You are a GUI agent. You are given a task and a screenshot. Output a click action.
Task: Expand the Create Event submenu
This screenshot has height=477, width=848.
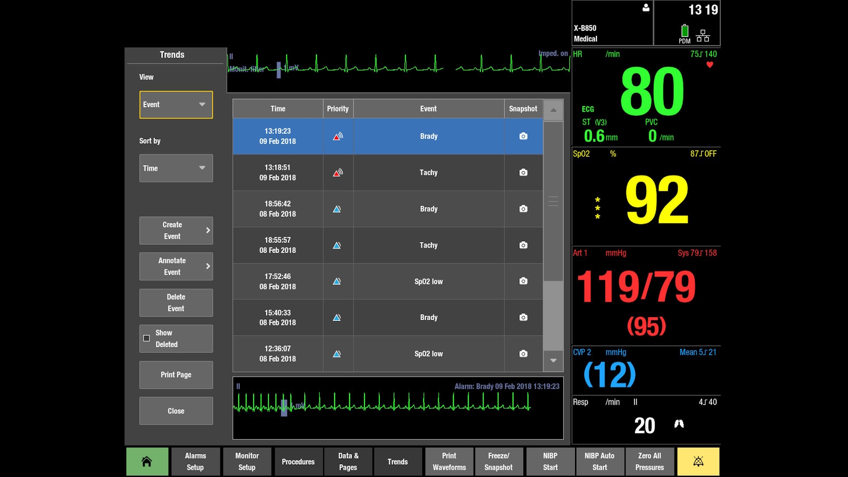(x=176, y=231)
